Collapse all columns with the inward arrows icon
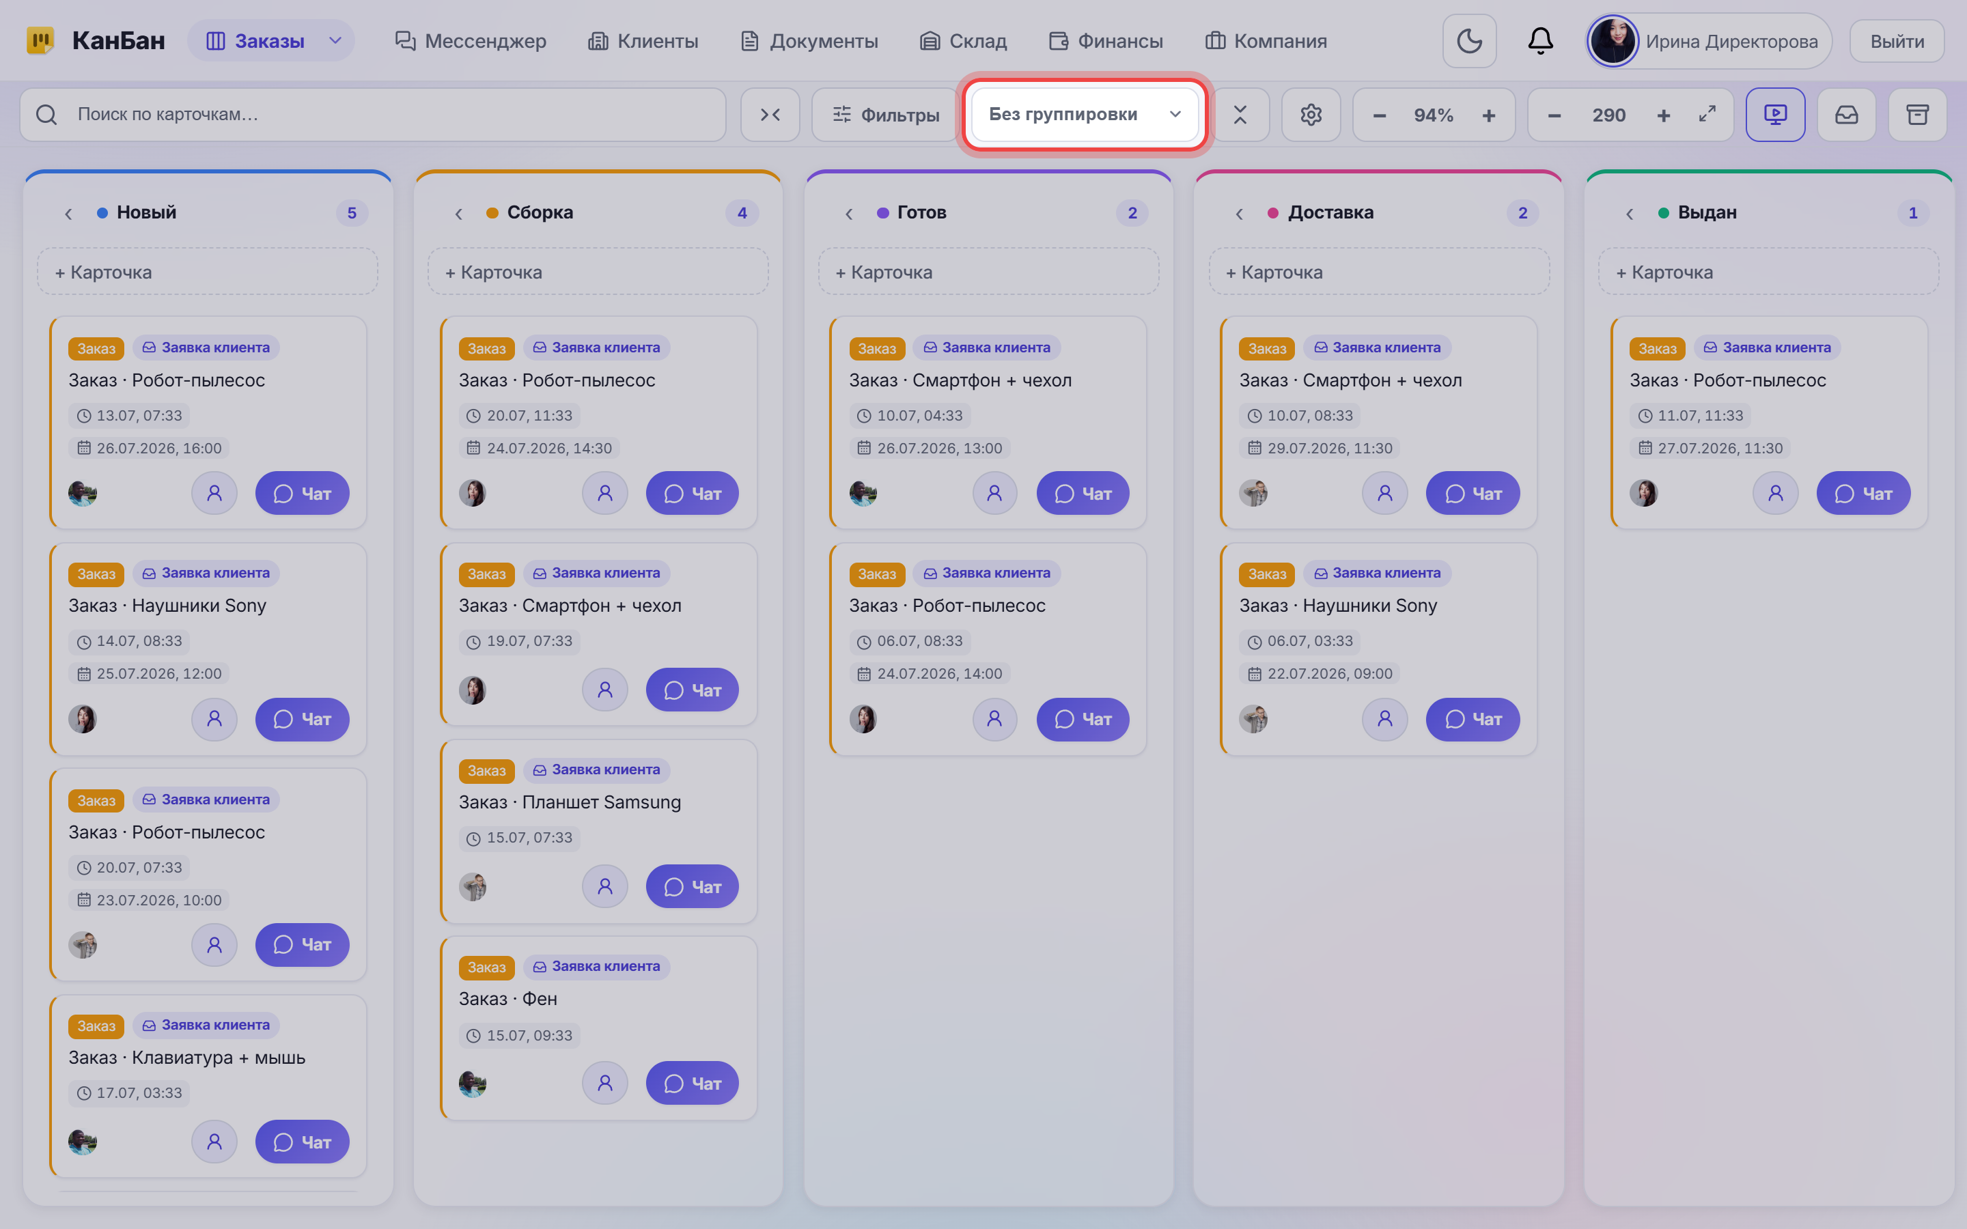1967x1229 pixels. coord(770,115)
